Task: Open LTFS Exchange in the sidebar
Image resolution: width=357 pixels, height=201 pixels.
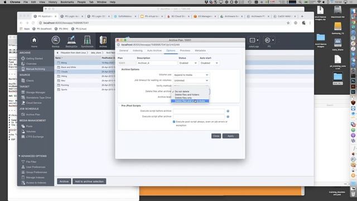Action: coord(35,137)
